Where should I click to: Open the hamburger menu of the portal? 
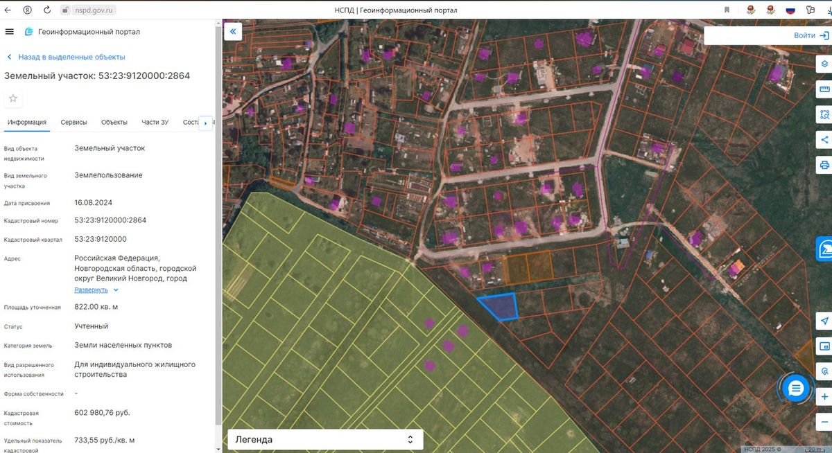pos(9,31)
